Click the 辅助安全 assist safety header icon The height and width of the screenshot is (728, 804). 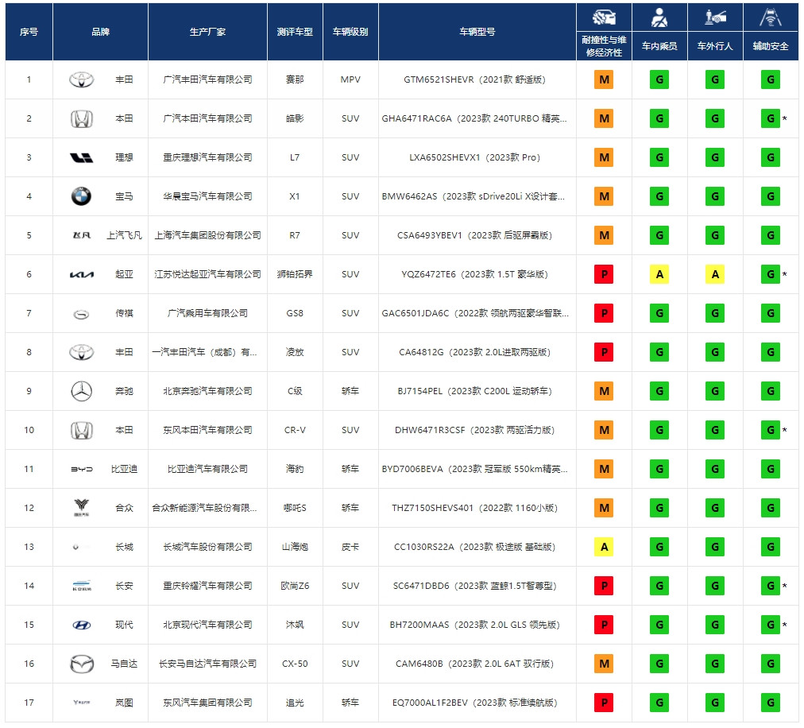770,17
